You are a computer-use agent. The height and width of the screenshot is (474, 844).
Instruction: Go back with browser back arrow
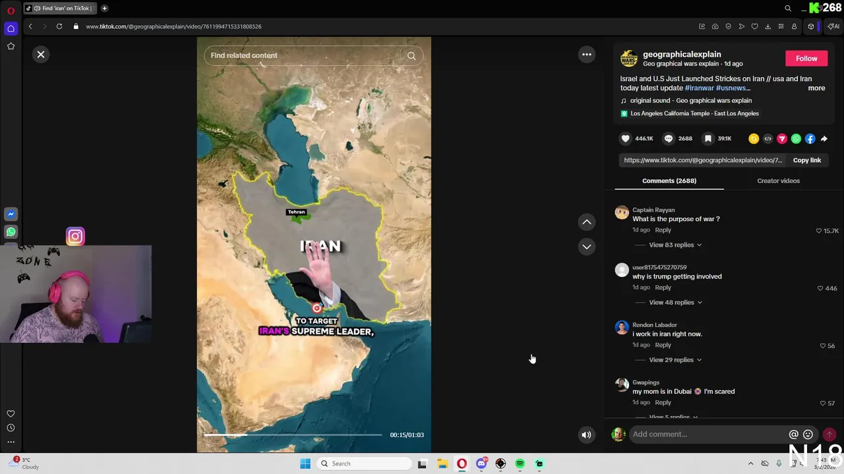[x=30, y=26]
